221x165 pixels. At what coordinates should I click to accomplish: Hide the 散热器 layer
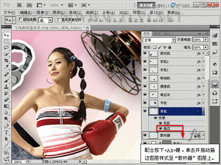coord(145,135)
